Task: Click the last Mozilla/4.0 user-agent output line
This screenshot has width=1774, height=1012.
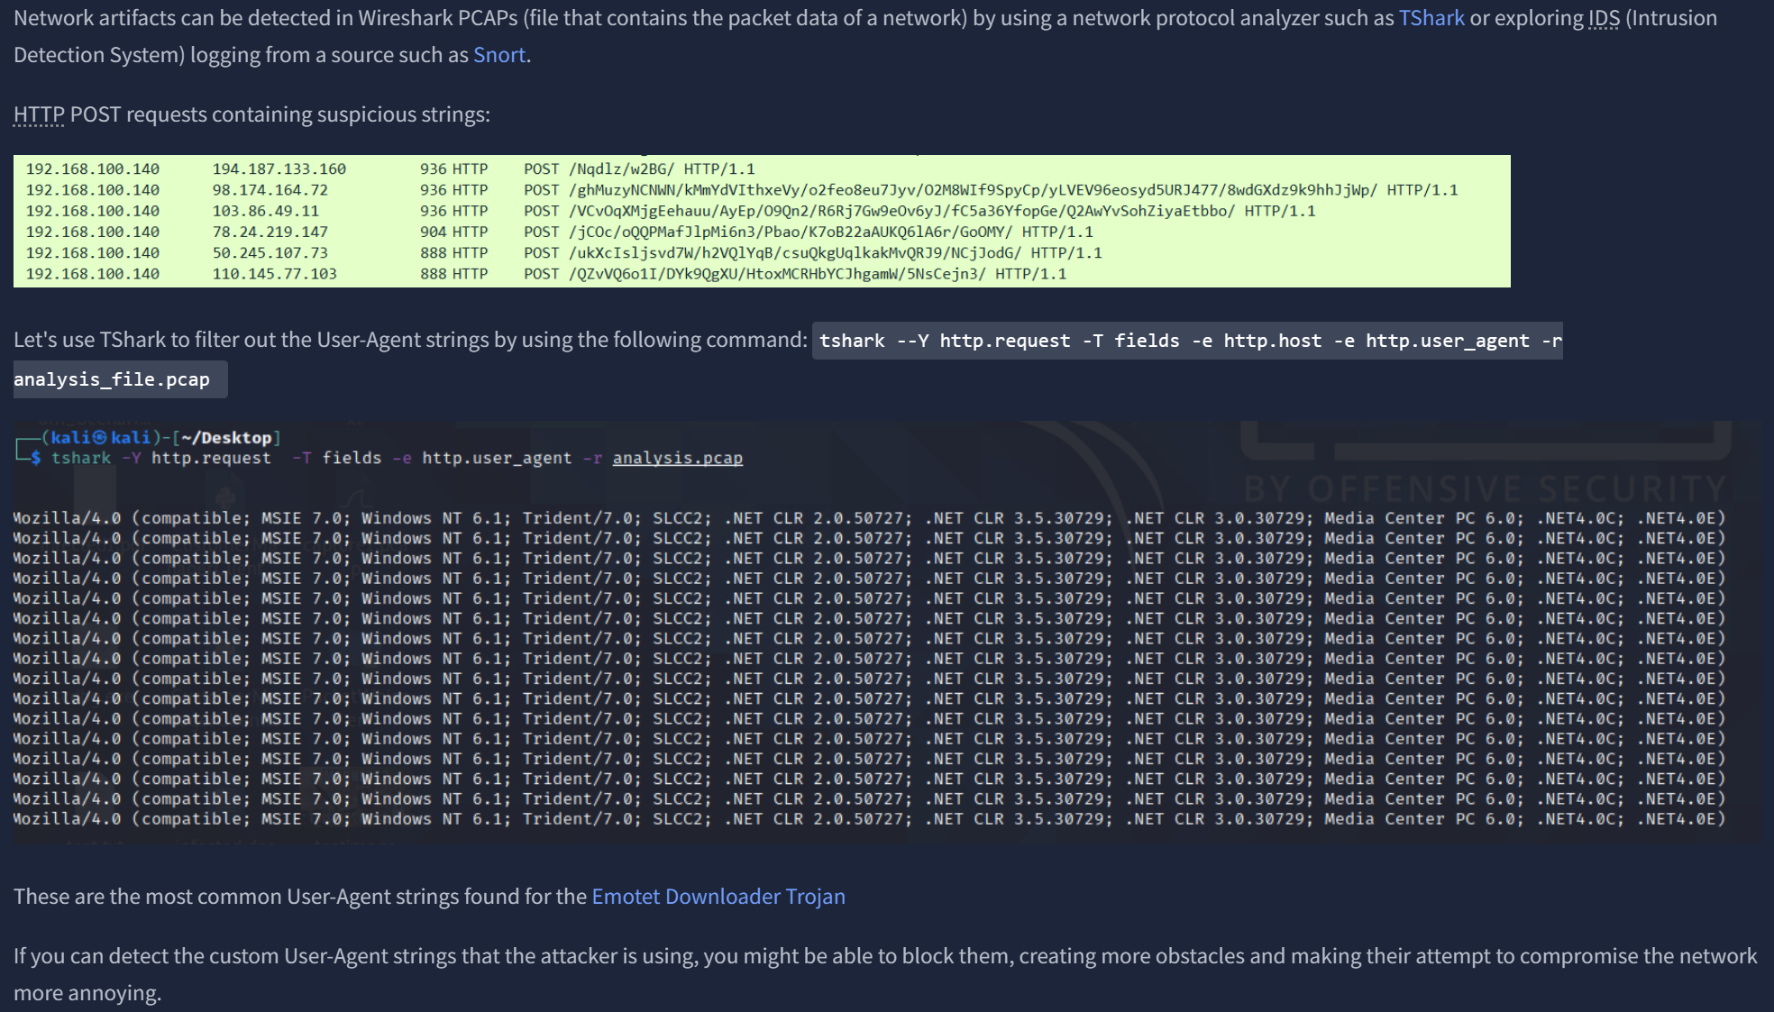Action: pyautogui.click(x=868, y=819)
